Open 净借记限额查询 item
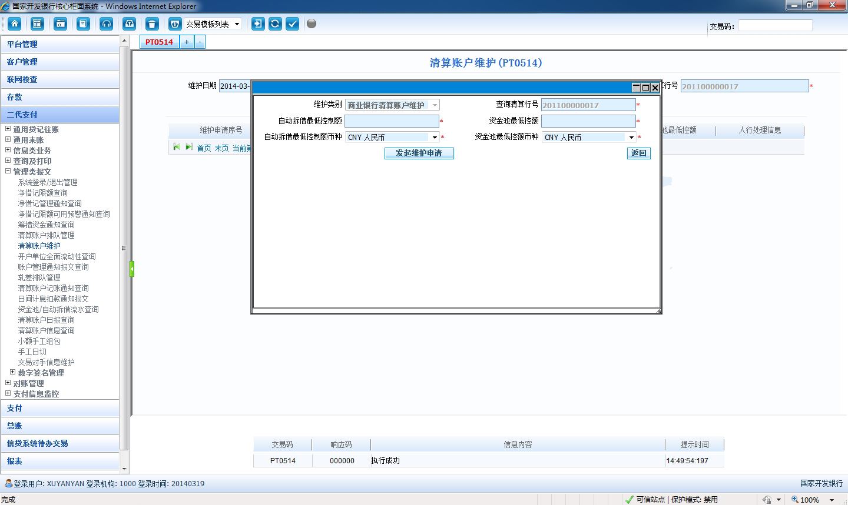This screenshot has width=848, height=505. [42, 193]
